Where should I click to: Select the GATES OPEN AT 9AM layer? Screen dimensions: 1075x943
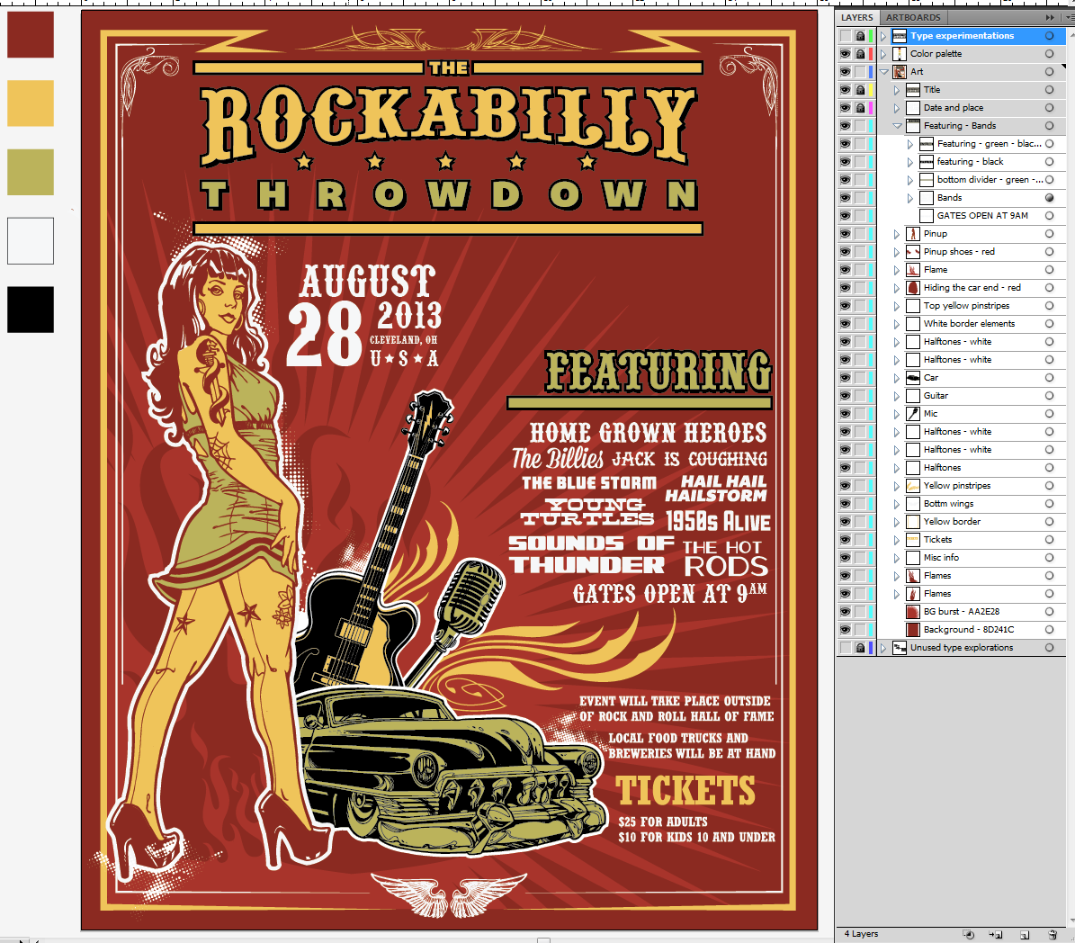982,215
